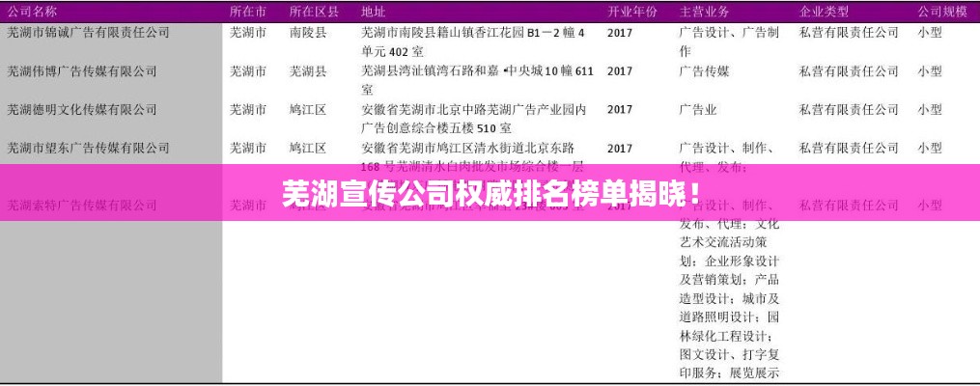
Task: Select company name 芜湖伟博广告传媒有限公司
Action: click(81, 71)
